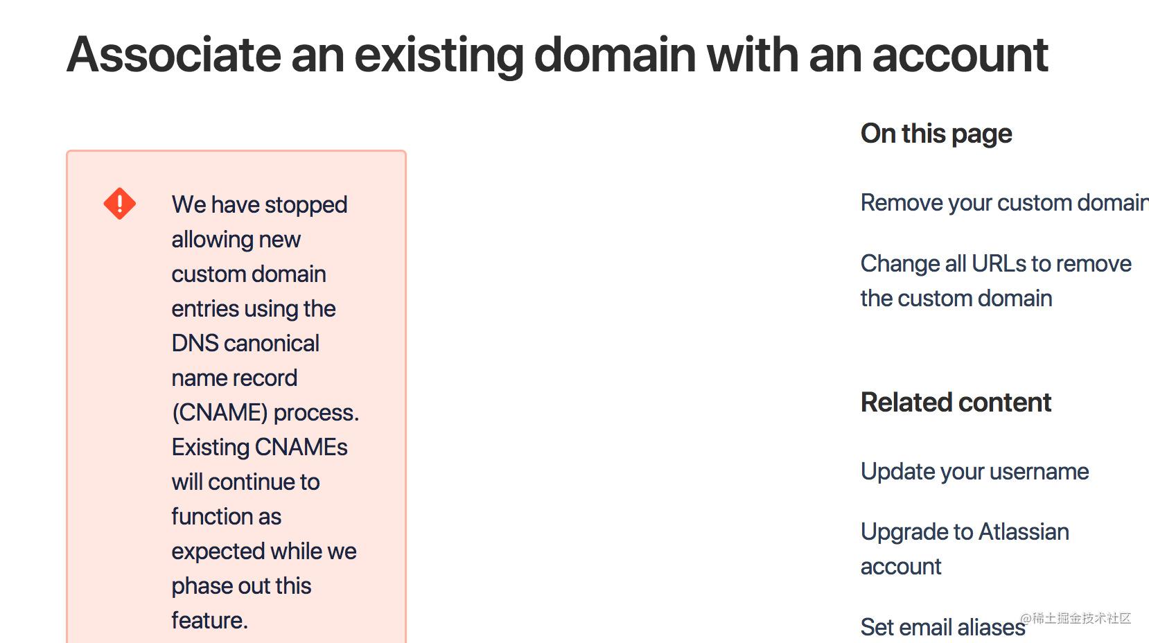The height and width of the screenshot is (643, 1149).
Task: Open the Remove your custom domain link
Action: (1004, 202)
